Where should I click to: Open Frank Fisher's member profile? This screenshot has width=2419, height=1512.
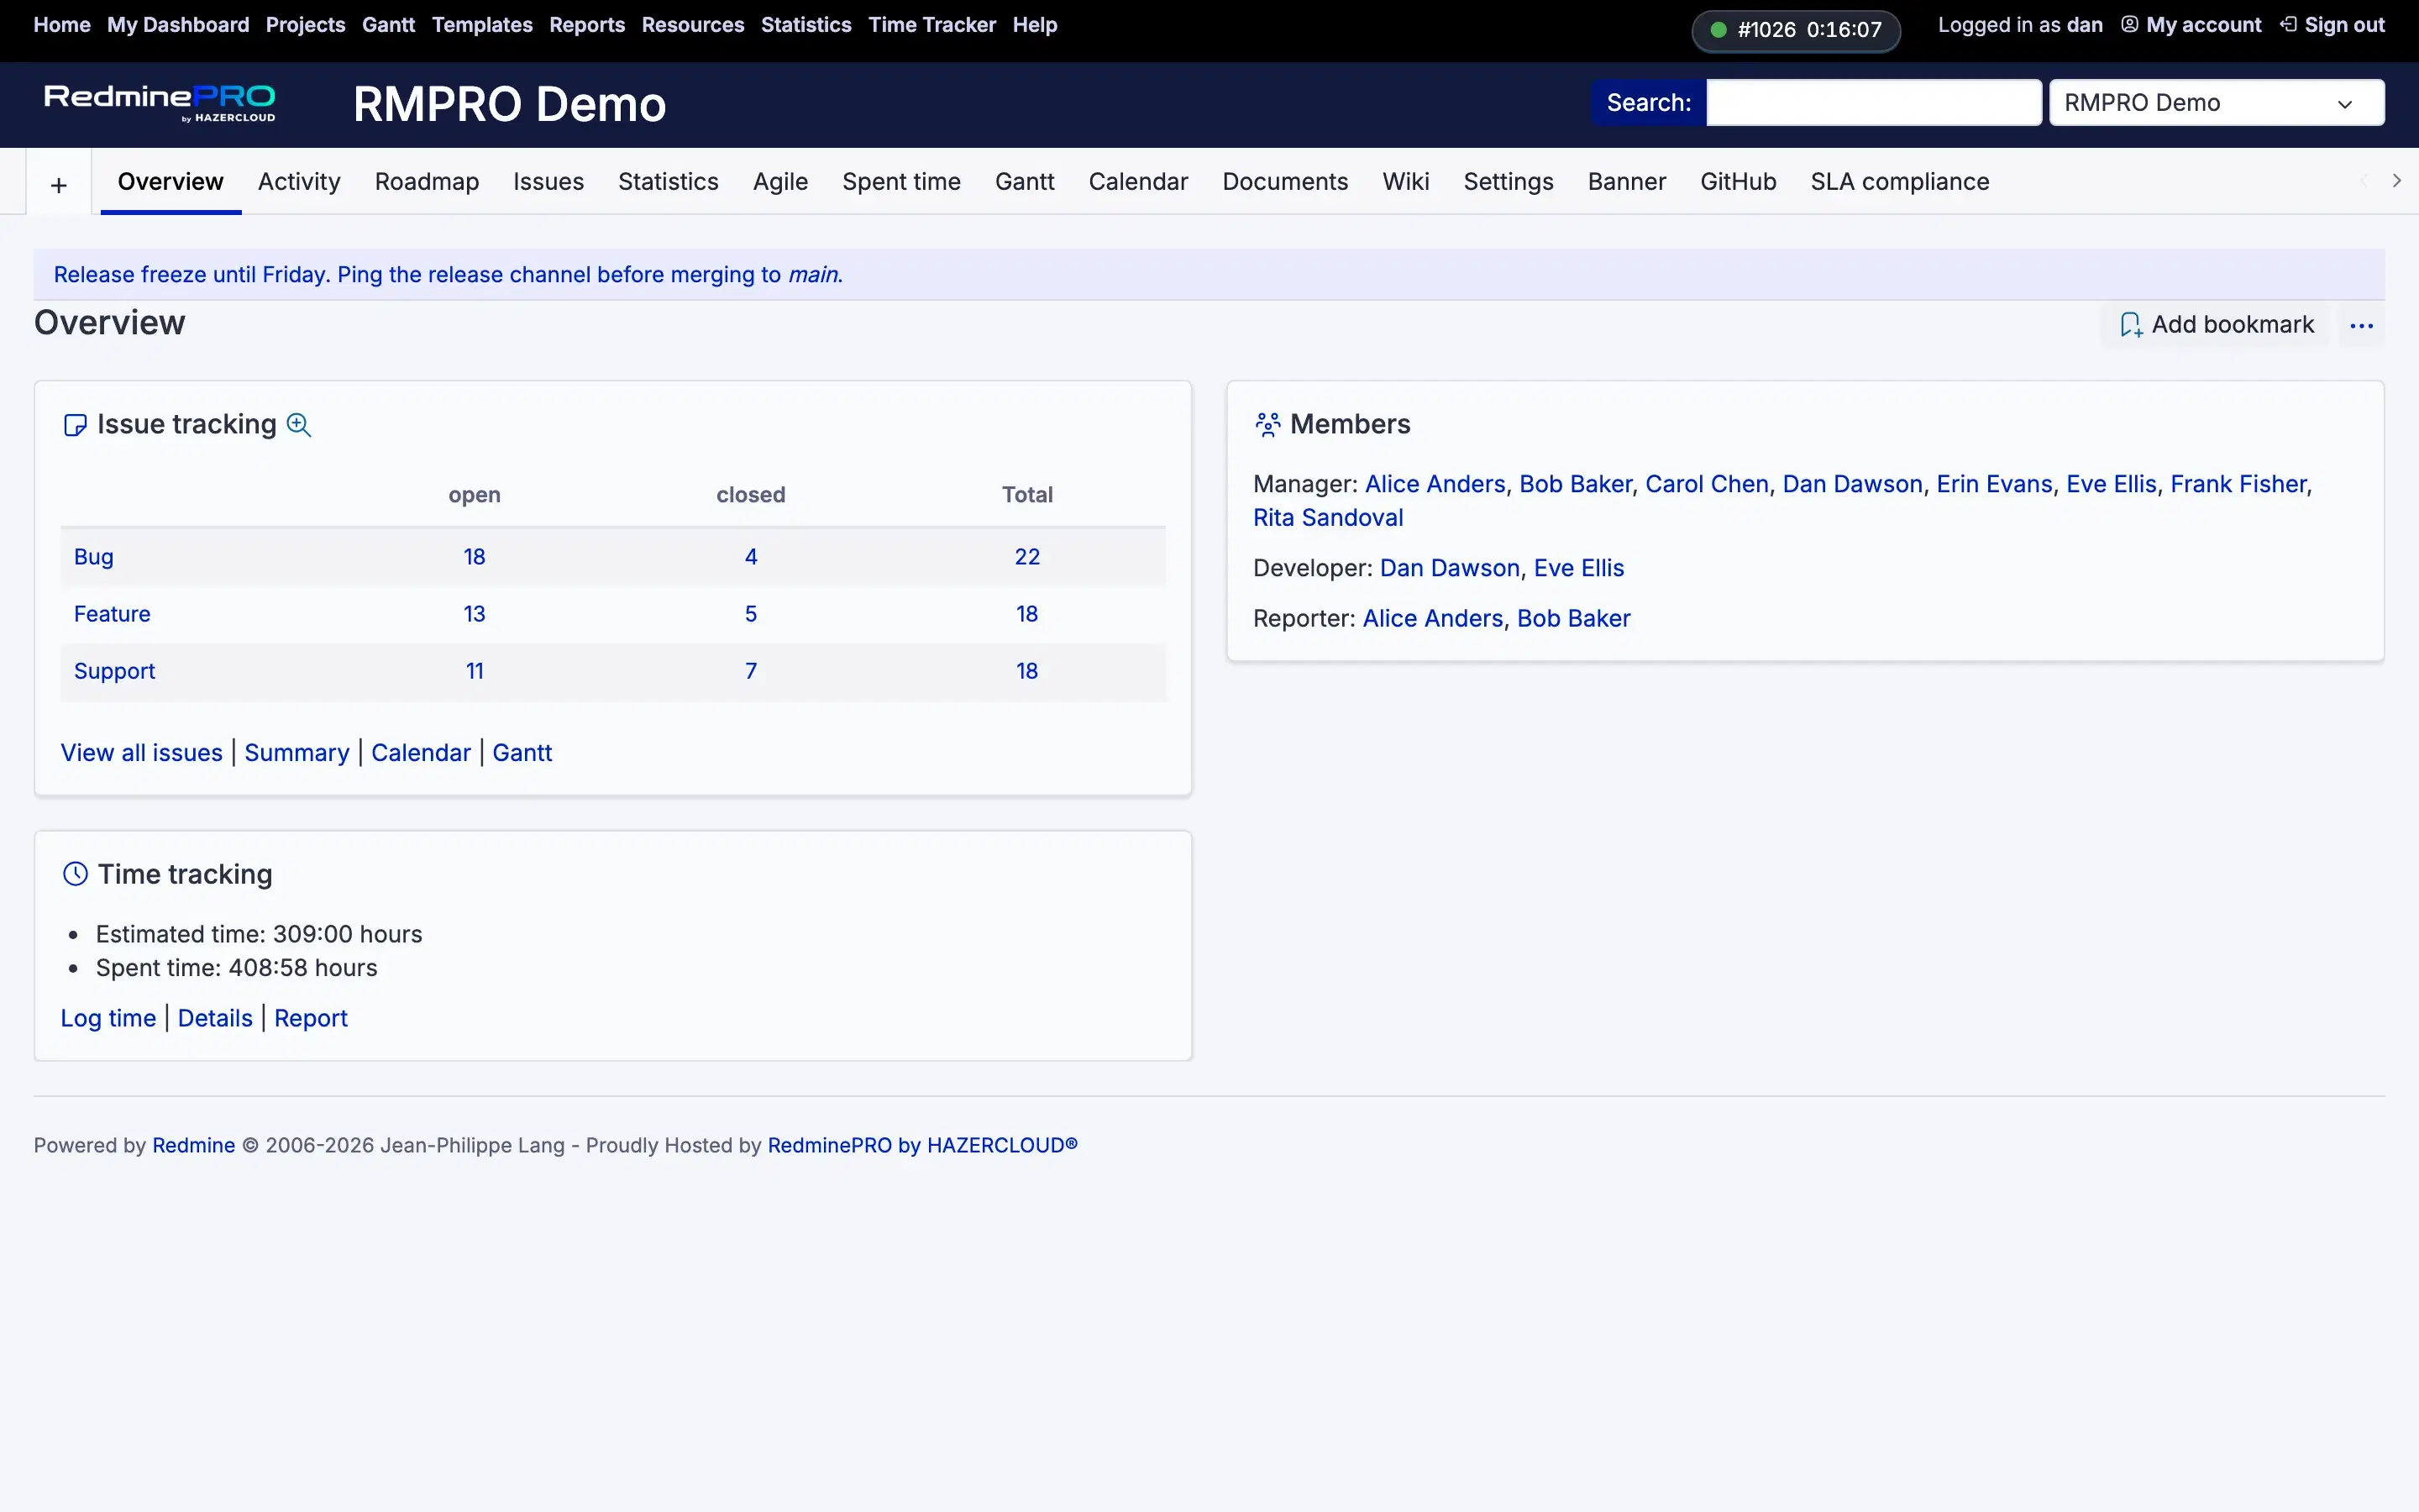pos(2238,484)
